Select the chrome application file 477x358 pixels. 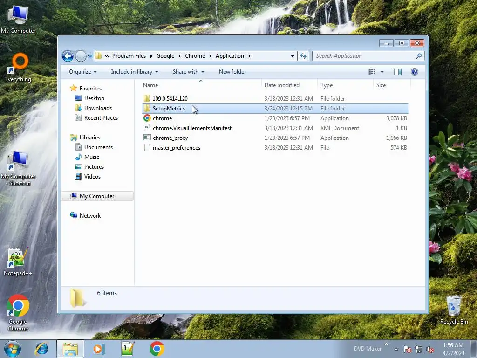tap(275, 118)
